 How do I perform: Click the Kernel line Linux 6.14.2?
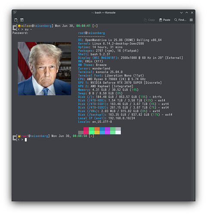(x=111, y=43)
